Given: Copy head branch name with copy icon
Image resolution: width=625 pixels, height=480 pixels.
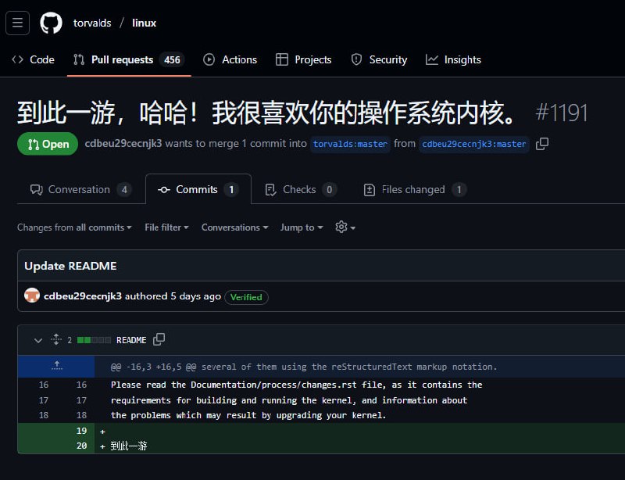Looking at the screenshot, I should [x=542, y=144].
